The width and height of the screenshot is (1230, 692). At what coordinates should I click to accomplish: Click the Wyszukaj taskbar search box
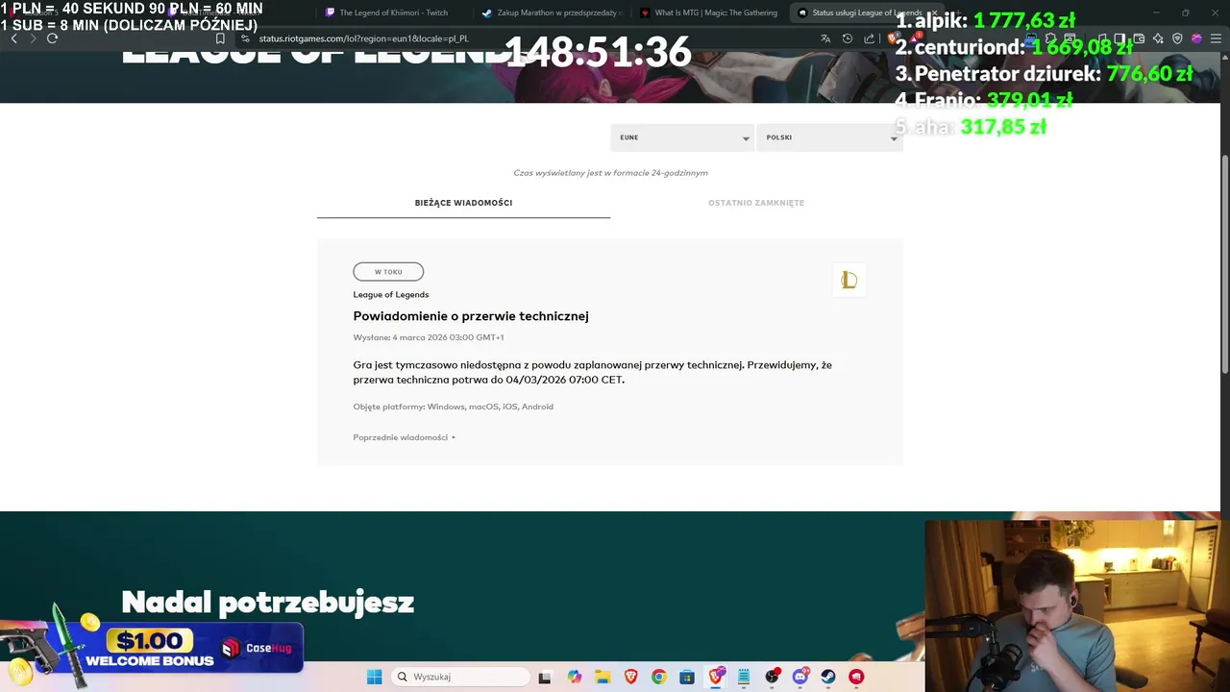click(462, 677)
